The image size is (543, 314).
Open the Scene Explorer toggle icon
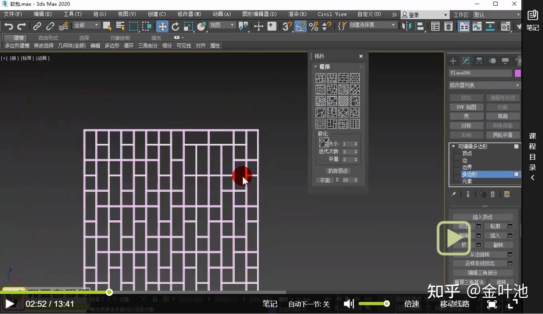click(x=435, y=27)
